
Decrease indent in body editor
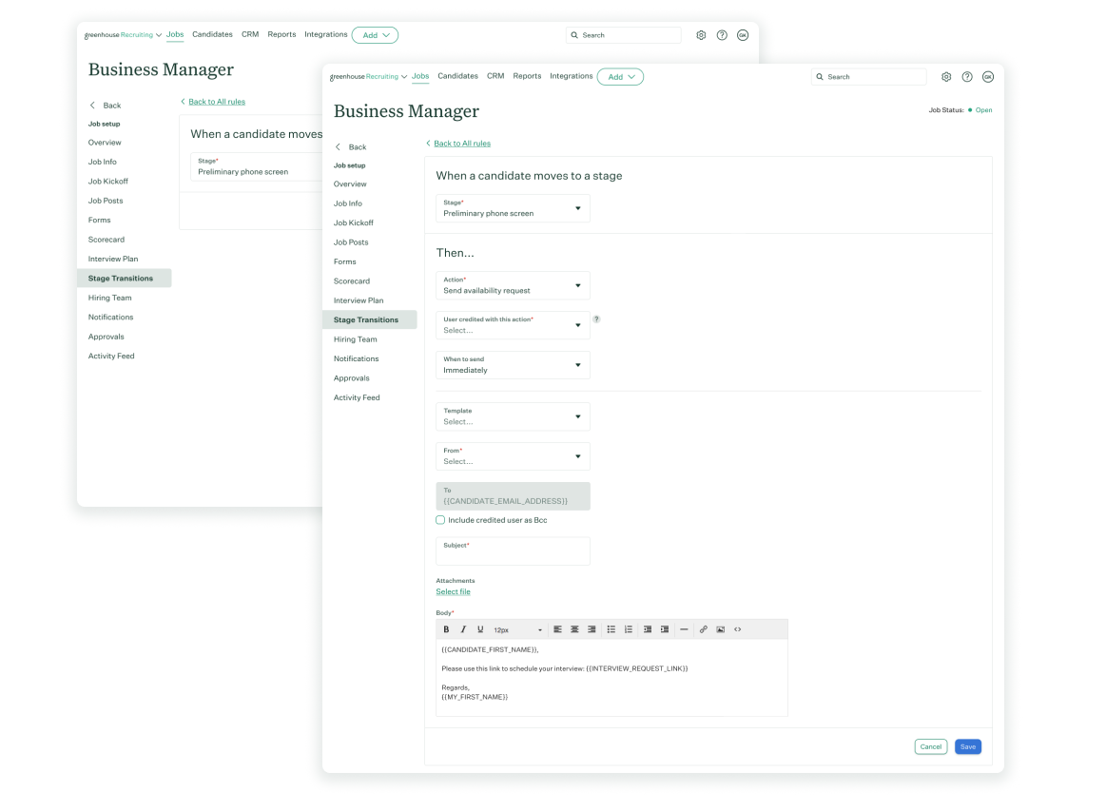click(x=648, y=629)
